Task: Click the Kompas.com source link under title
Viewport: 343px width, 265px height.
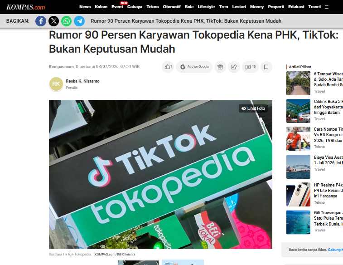Action: [61, 67]
